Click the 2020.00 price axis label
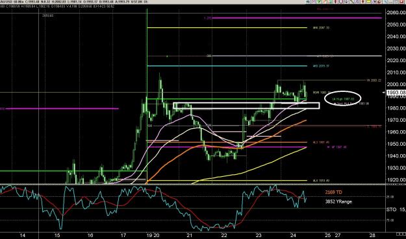 396,60
